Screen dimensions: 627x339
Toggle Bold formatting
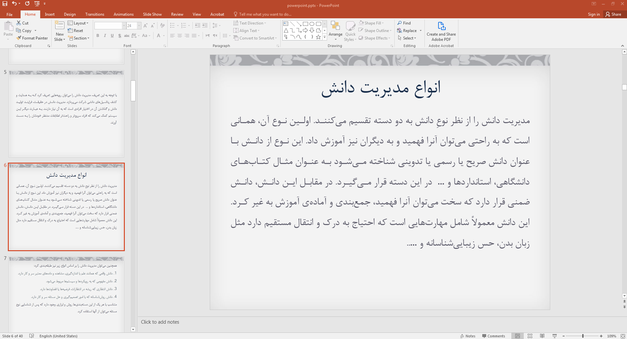[x=98, y=36]
